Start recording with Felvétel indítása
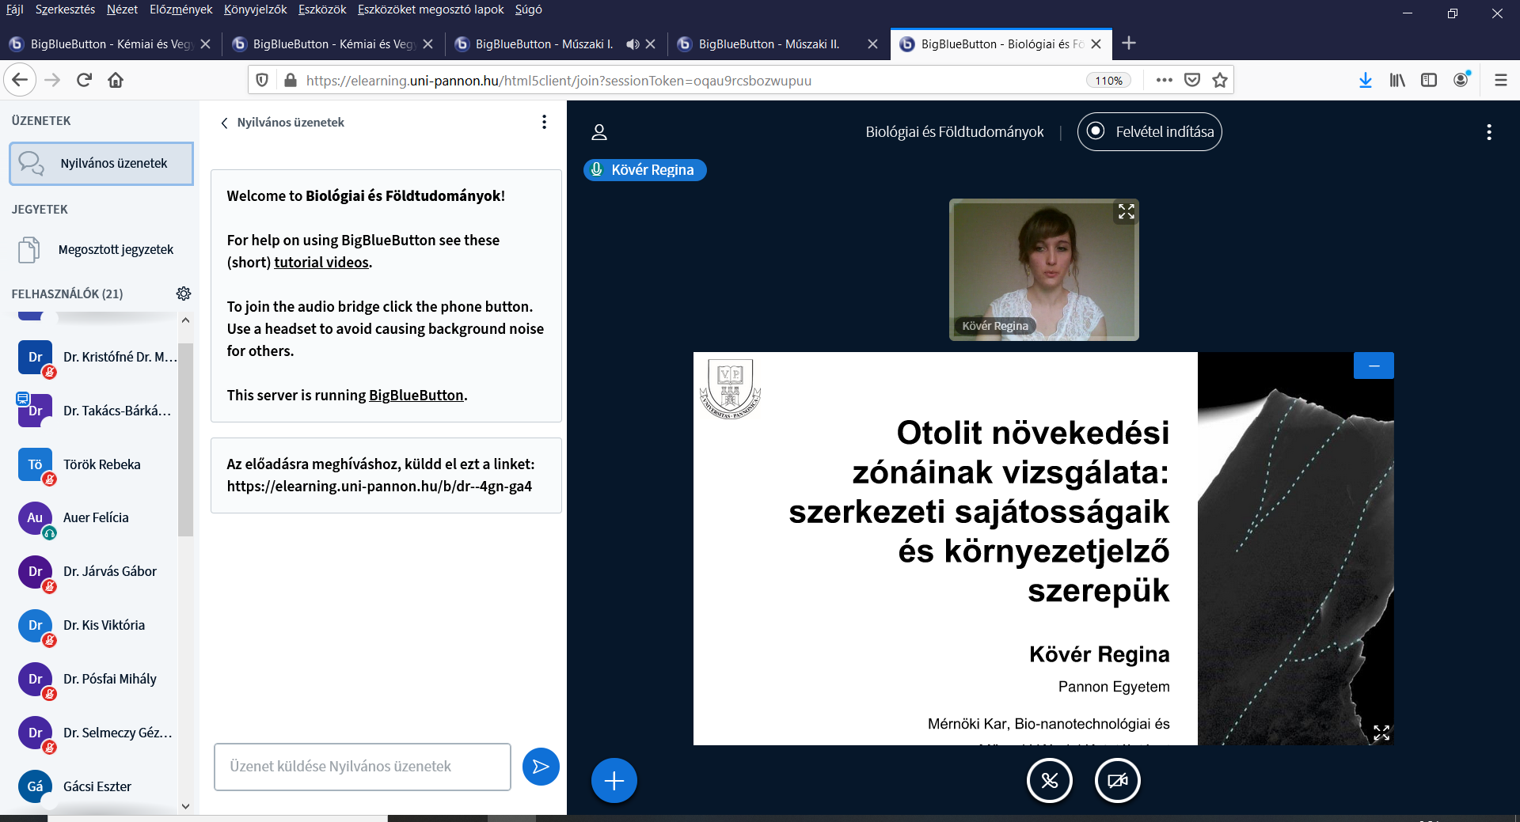Screen dimensions: 1520x822 click(x=1149, y=132)
